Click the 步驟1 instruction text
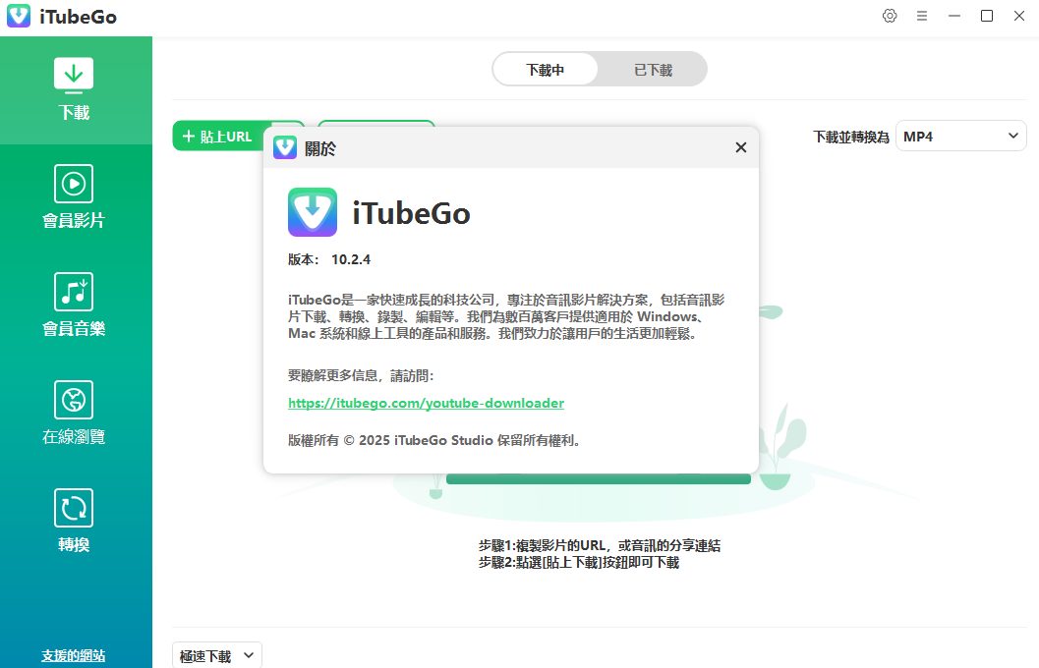This screenshot has width=1039, height=668. click(x=599, y=545)
